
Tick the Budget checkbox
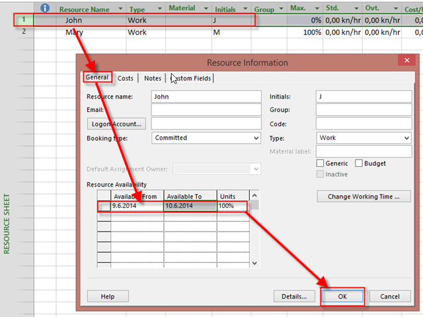point(359,163)
